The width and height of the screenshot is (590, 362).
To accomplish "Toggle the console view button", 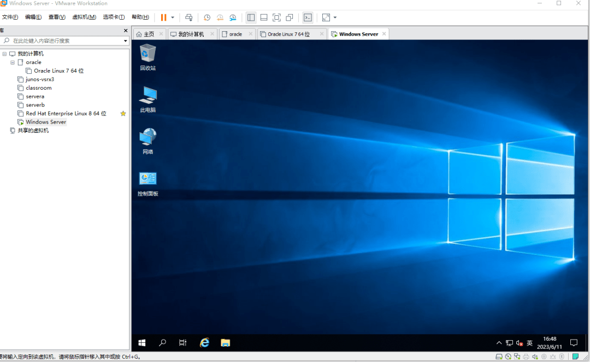I will click(308, 17).
